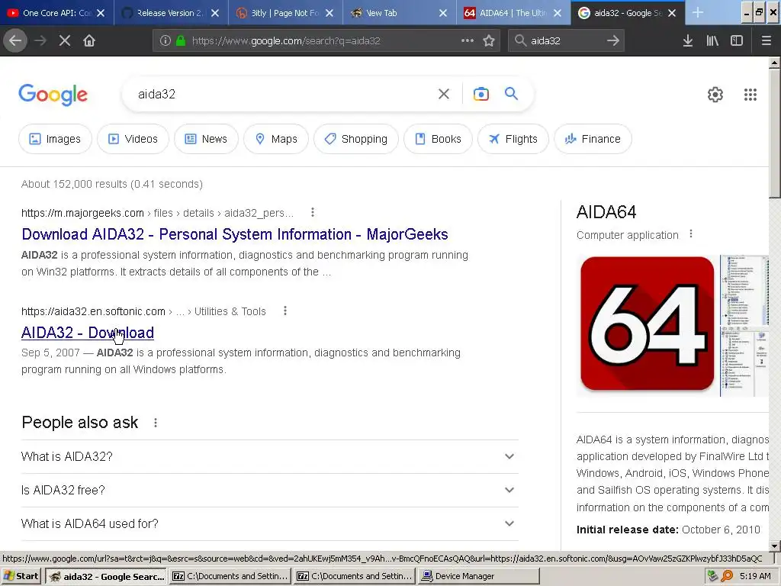This screenshot has height=586, width=781.
Task: Click the scrollbar down arrow
Action: [x=774, y=546]
